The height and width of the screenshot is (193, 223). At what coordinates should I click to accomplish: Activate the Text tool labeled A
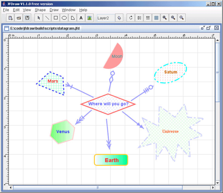coord(81,18)
